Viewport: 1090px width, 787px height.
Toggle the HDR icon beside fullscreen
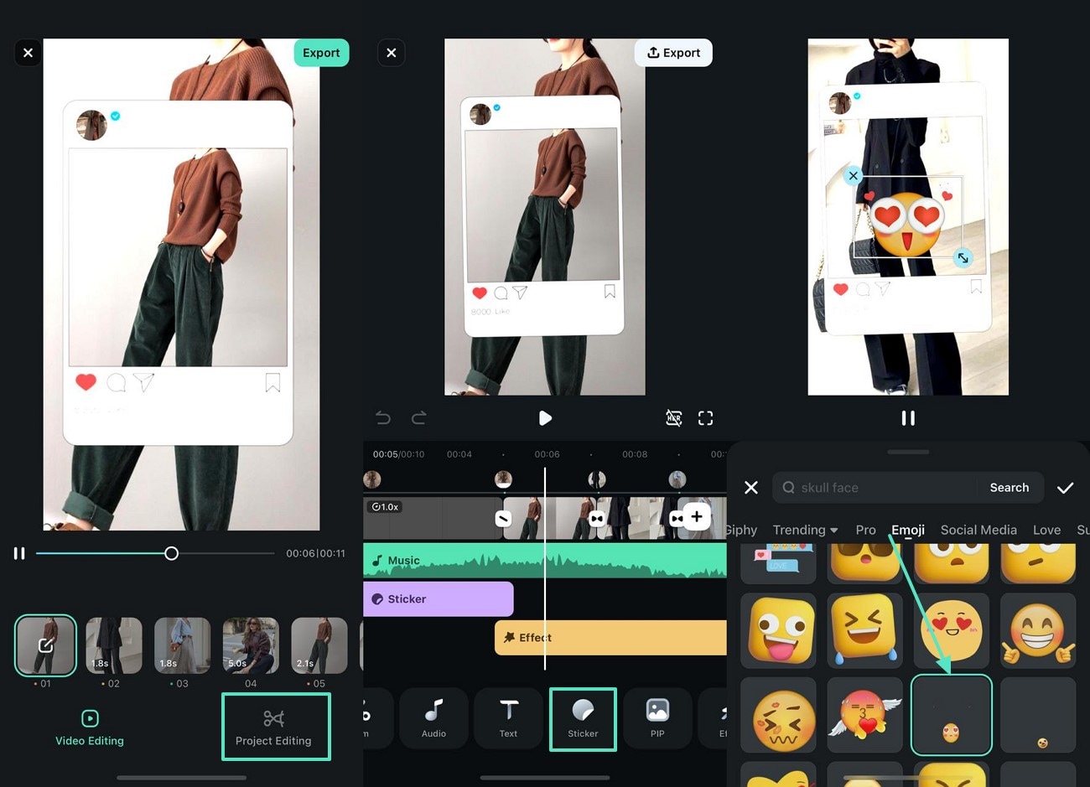point(673,418)
